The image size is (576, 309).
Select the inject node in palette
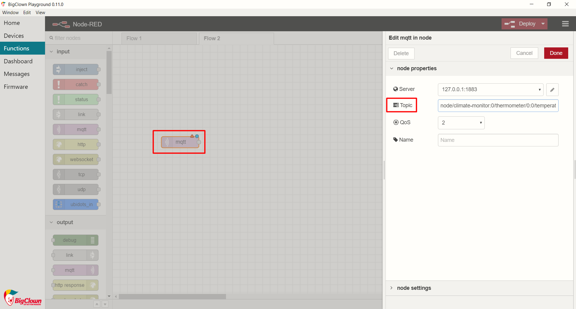pos(76,69)
